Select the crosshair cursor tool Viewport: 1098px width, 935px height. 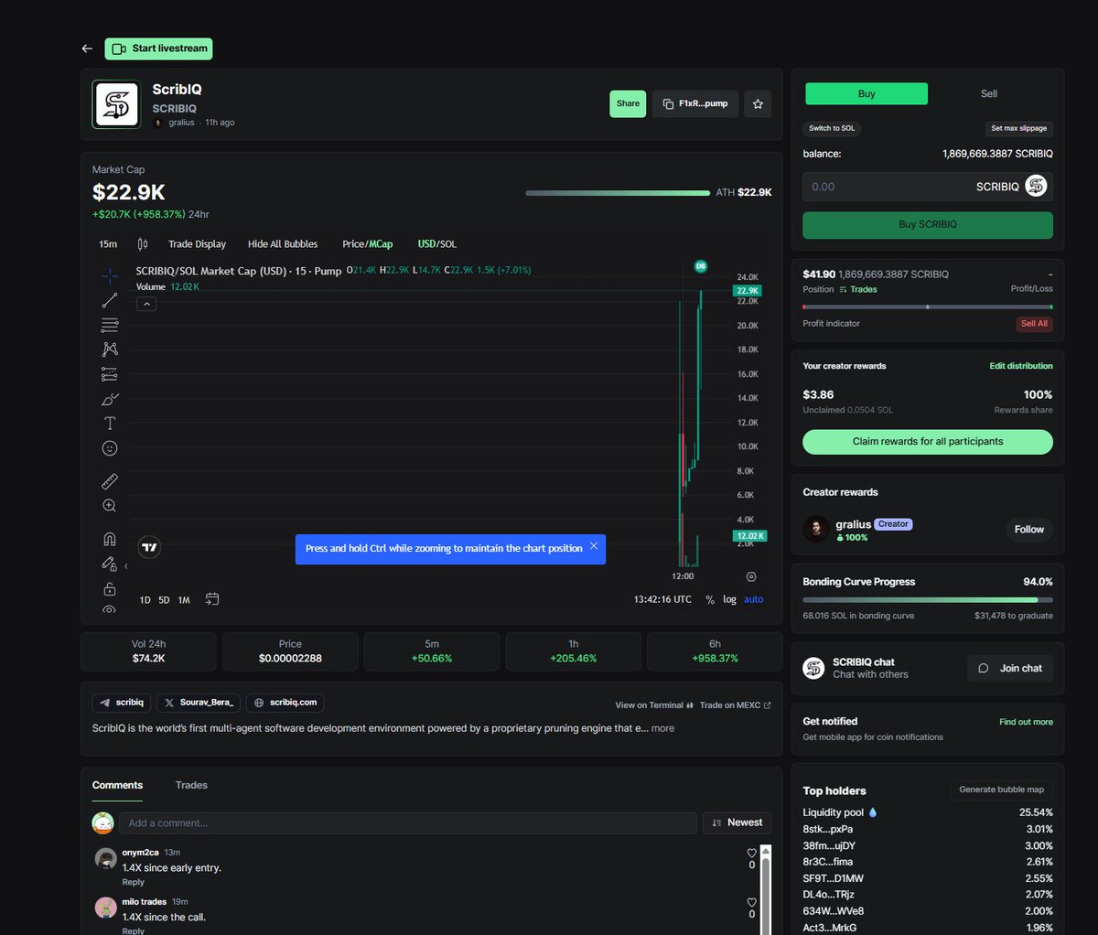110,275
